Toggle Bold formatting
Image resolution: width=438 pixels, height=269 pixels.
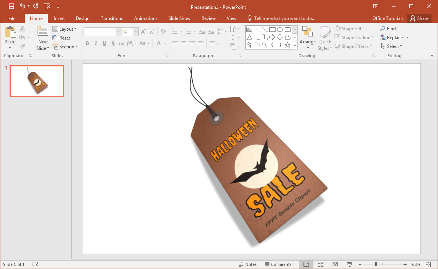(x=87, y=43)
